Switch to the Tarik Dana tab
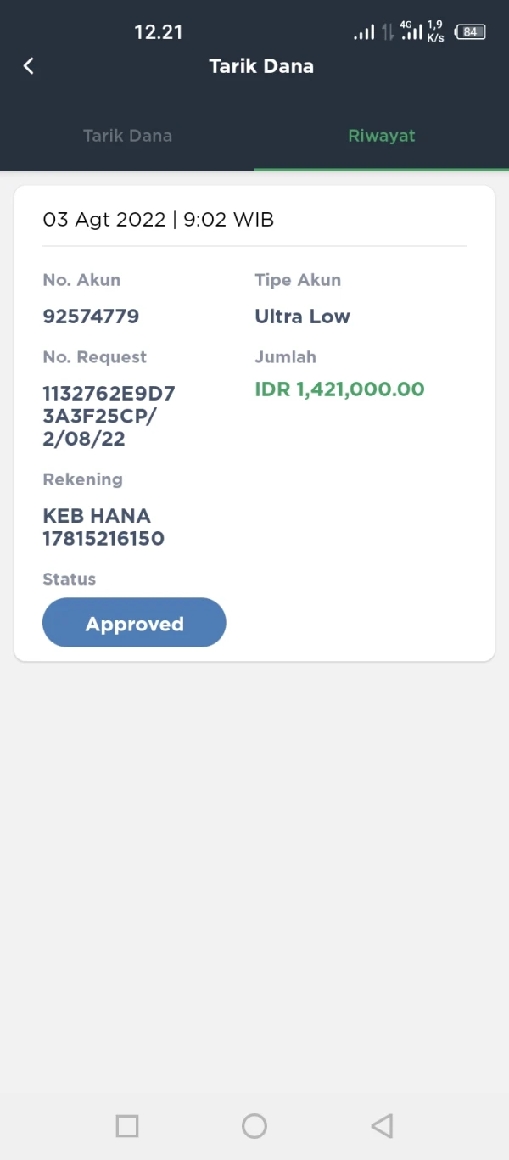The height and width of the screenshot is (1160, 509). [x=127, y=136]
